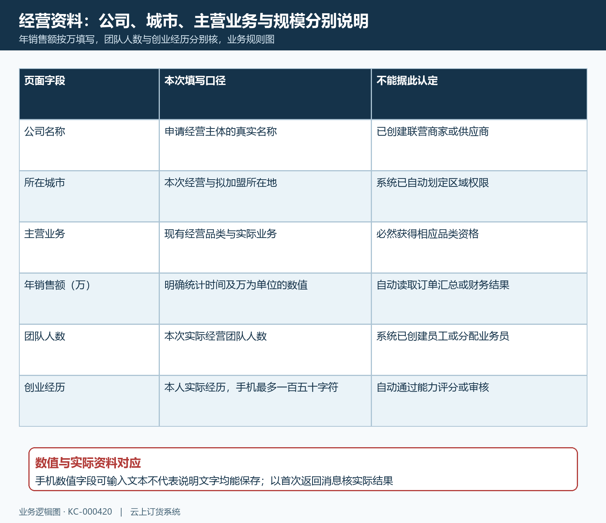Click the cell 本人实际经历，手机最多一百五十字符

tap(265, 401)
